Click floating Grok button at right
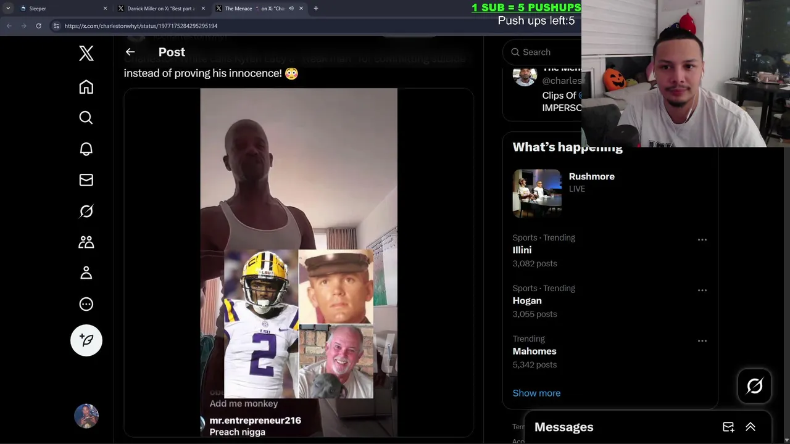Screen dimensions: 790x444 coord(754,386)
